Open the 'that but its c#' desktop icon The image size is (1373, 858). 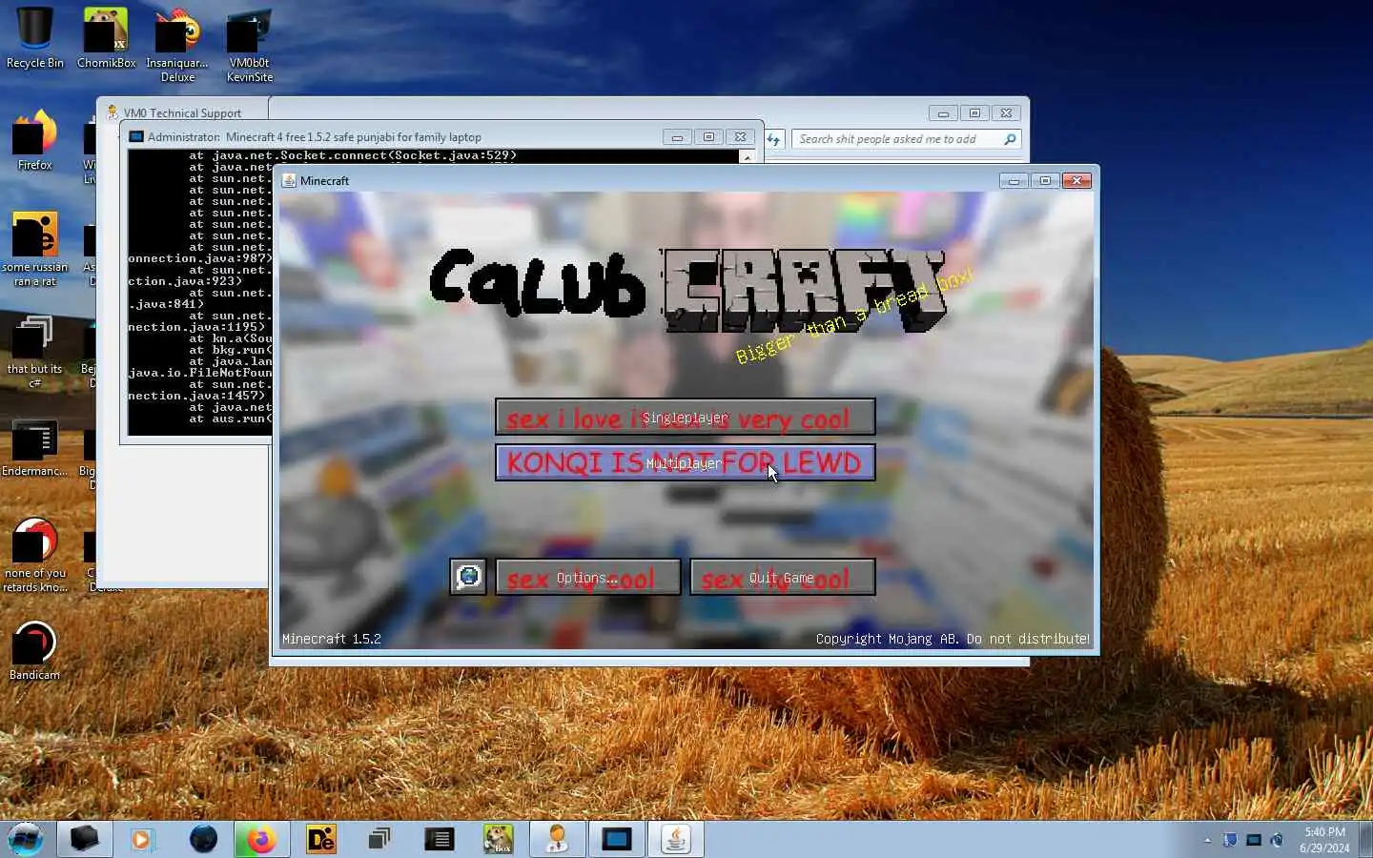[x=34, y=352]
